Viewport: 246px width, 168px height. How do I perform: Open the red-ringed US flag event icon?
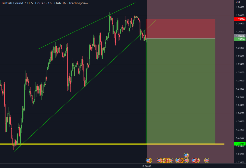click(x=194, y=160)
